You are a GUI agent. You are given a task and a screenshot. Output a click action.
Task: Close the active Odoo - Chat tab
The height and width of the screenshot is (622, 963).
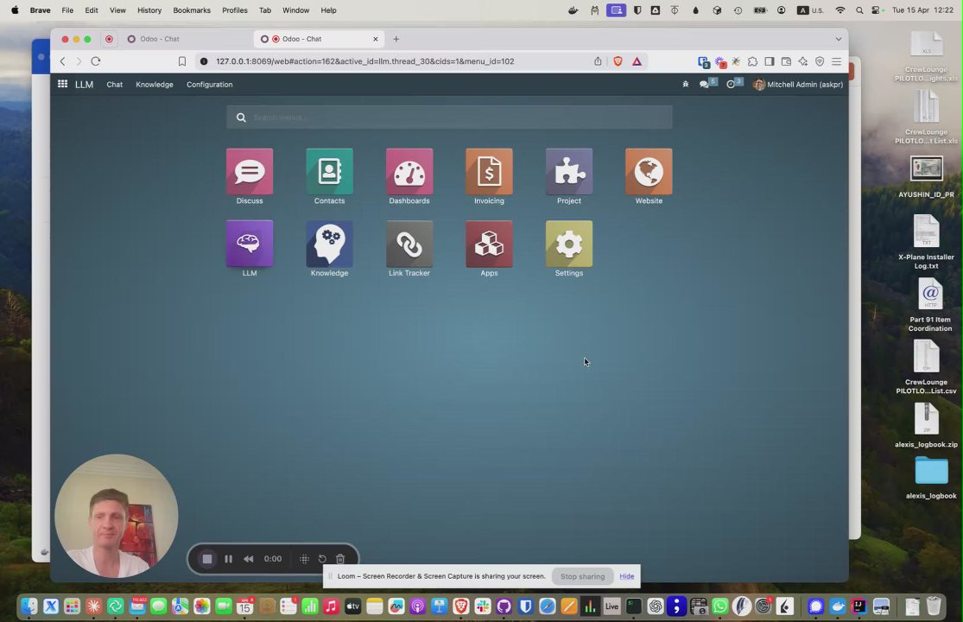pos(375,39)
